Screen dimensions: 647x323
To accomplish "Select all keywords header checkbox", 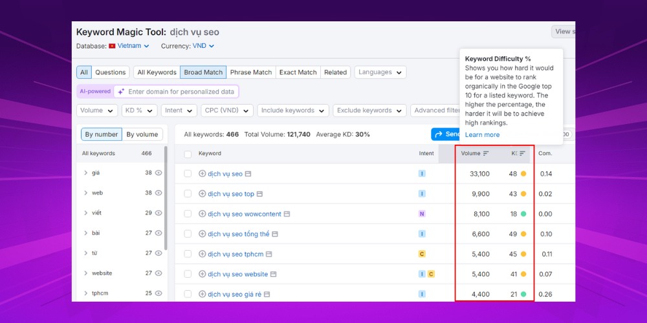I will 188,154.
